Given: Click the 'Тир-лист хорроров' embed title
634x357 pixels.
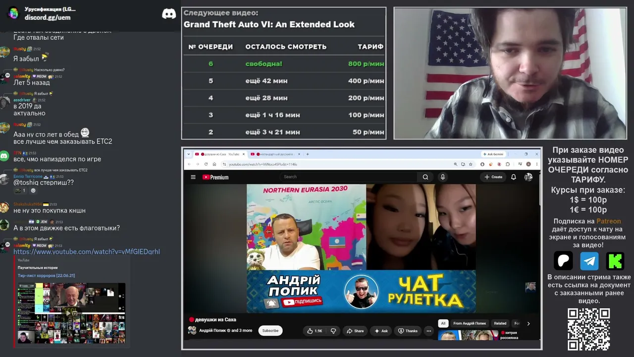Looking at the screenshot, I should pos(46,276).
